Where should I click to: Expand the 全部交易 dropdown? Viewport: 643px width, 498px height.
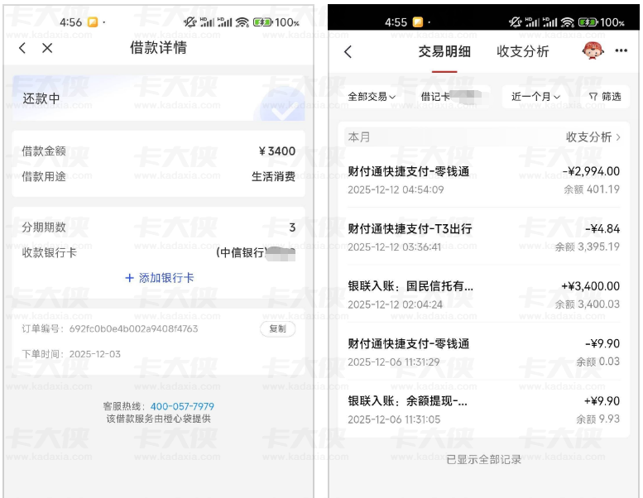click(x=372, y=97)
